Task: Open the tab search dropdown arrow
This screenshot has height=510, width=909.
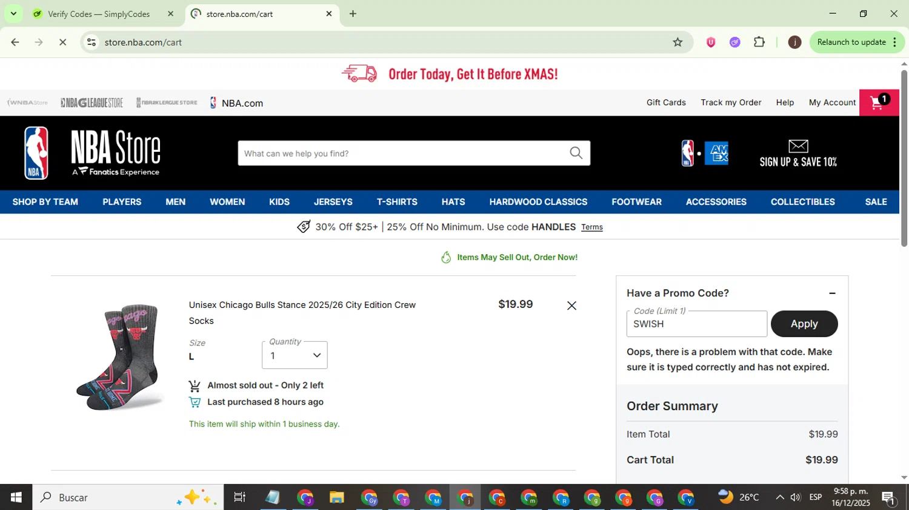Action: [x=13, y=13]
